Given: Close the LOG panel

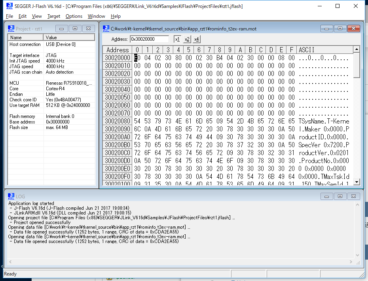Looking at the screenshot, I should click(354, 196).
